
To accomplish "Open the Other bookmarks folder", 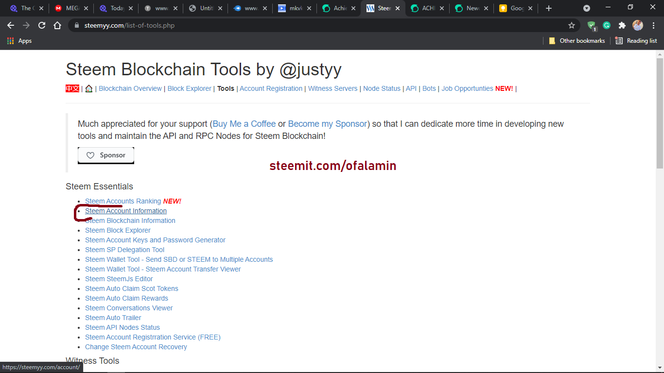I will 577,41.
